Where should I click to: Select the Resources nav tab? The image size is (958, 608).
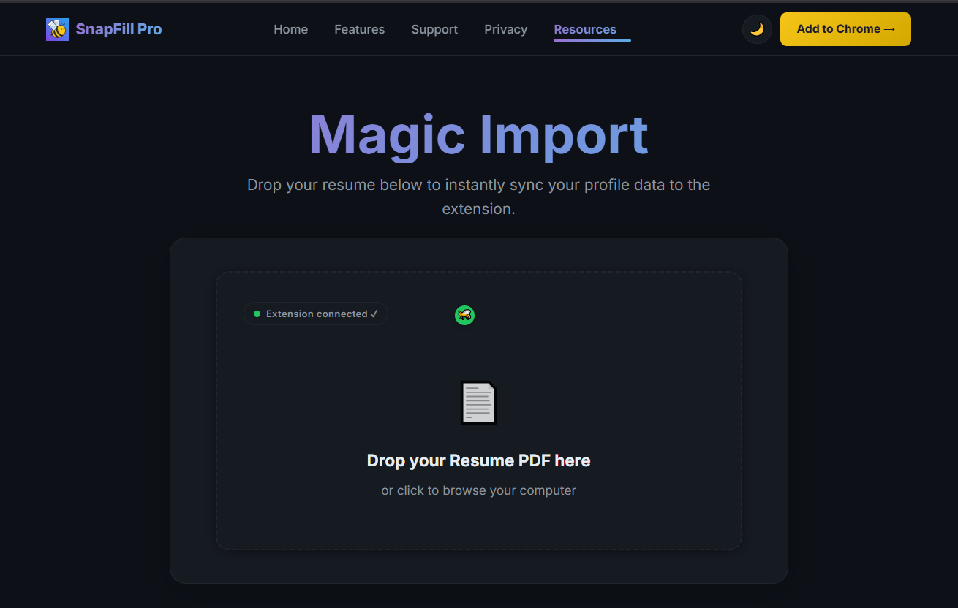[585, 29]
